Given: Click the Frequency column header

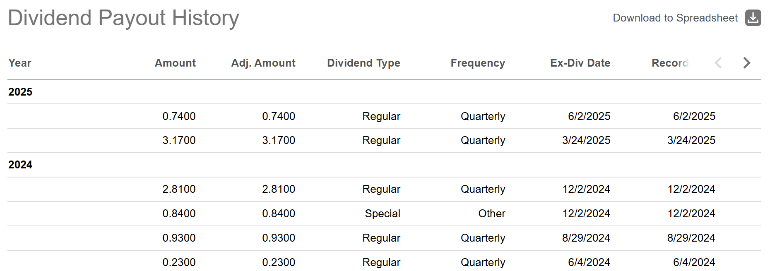Looking at the screenshot, I should pyautogui.click(x=478, y=63).
